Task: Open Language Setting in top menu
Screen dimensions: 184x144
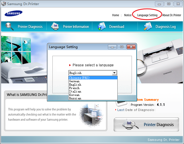Action: pos(147,15)
